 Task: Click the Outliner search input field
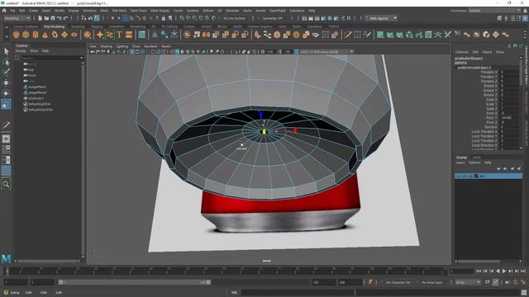coord(50,58)
